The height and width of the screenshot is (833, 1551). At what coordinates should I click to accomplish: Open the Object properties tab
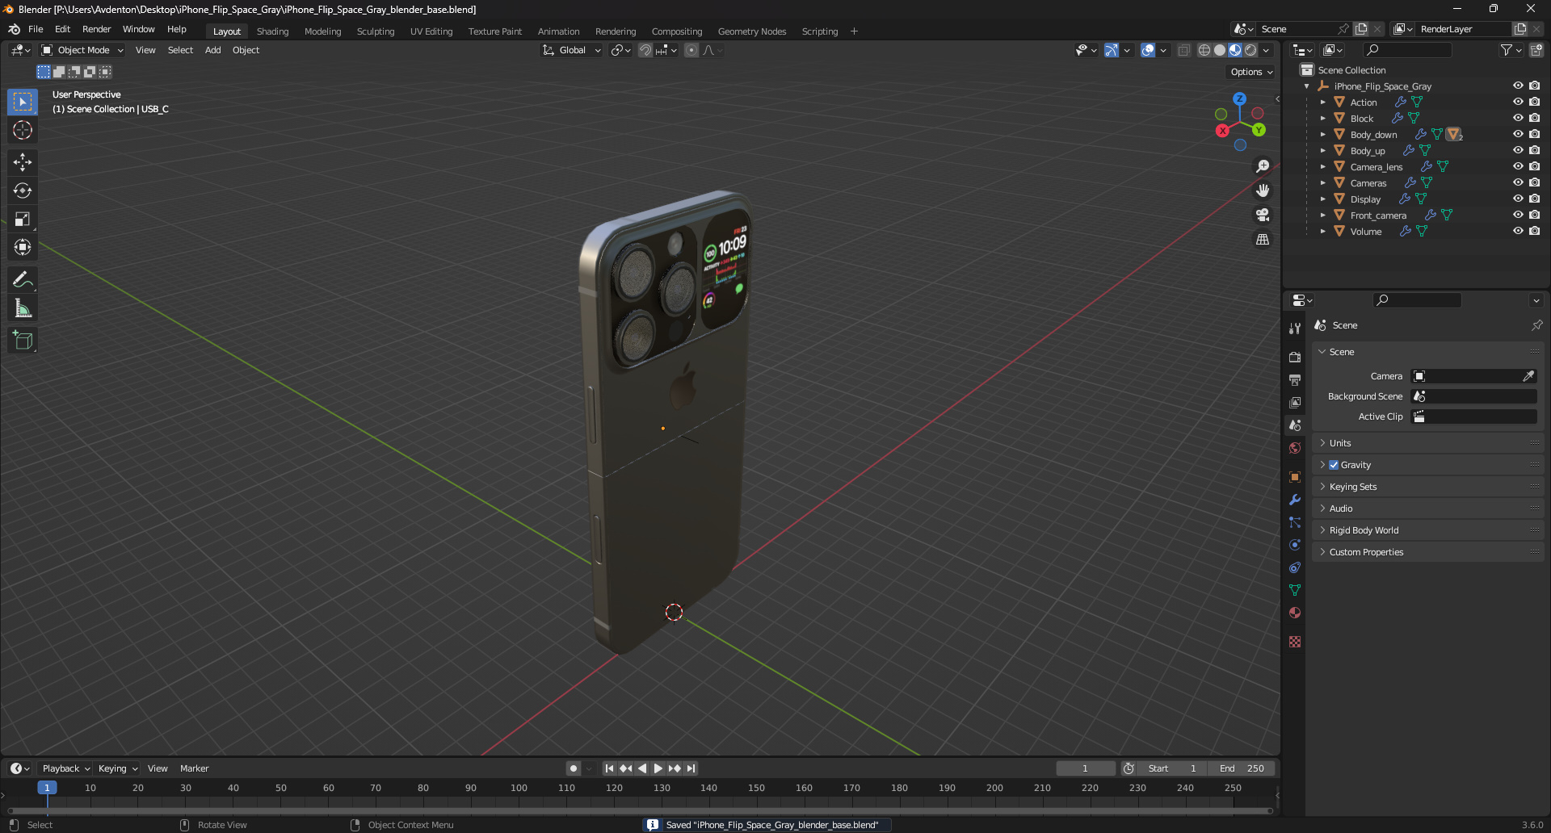(x=1295, y=477)
